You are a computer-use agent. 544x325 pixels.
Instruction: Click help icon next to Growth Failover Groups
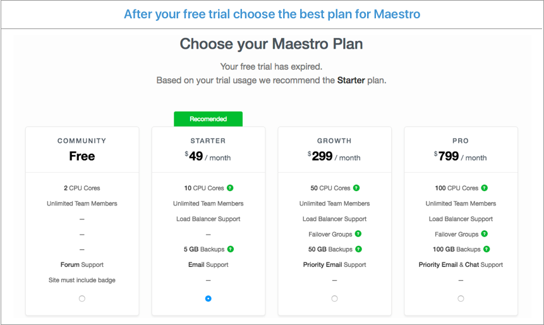coord(359,234)
